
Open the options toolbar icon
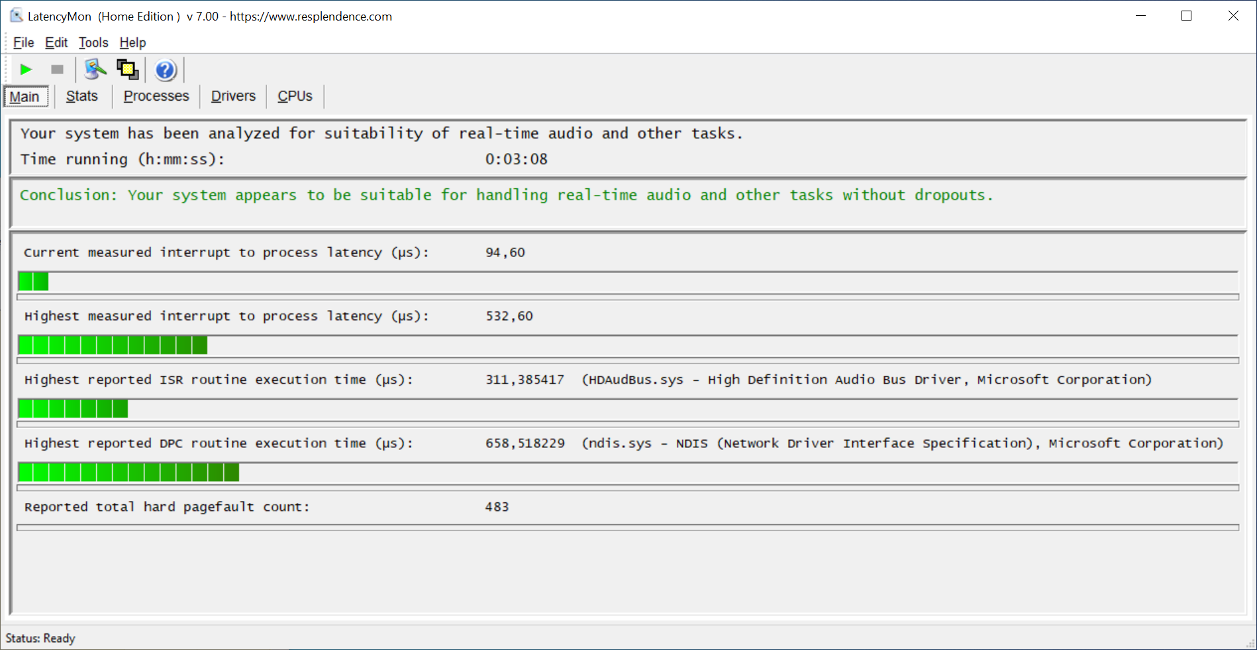pos(95,70)
